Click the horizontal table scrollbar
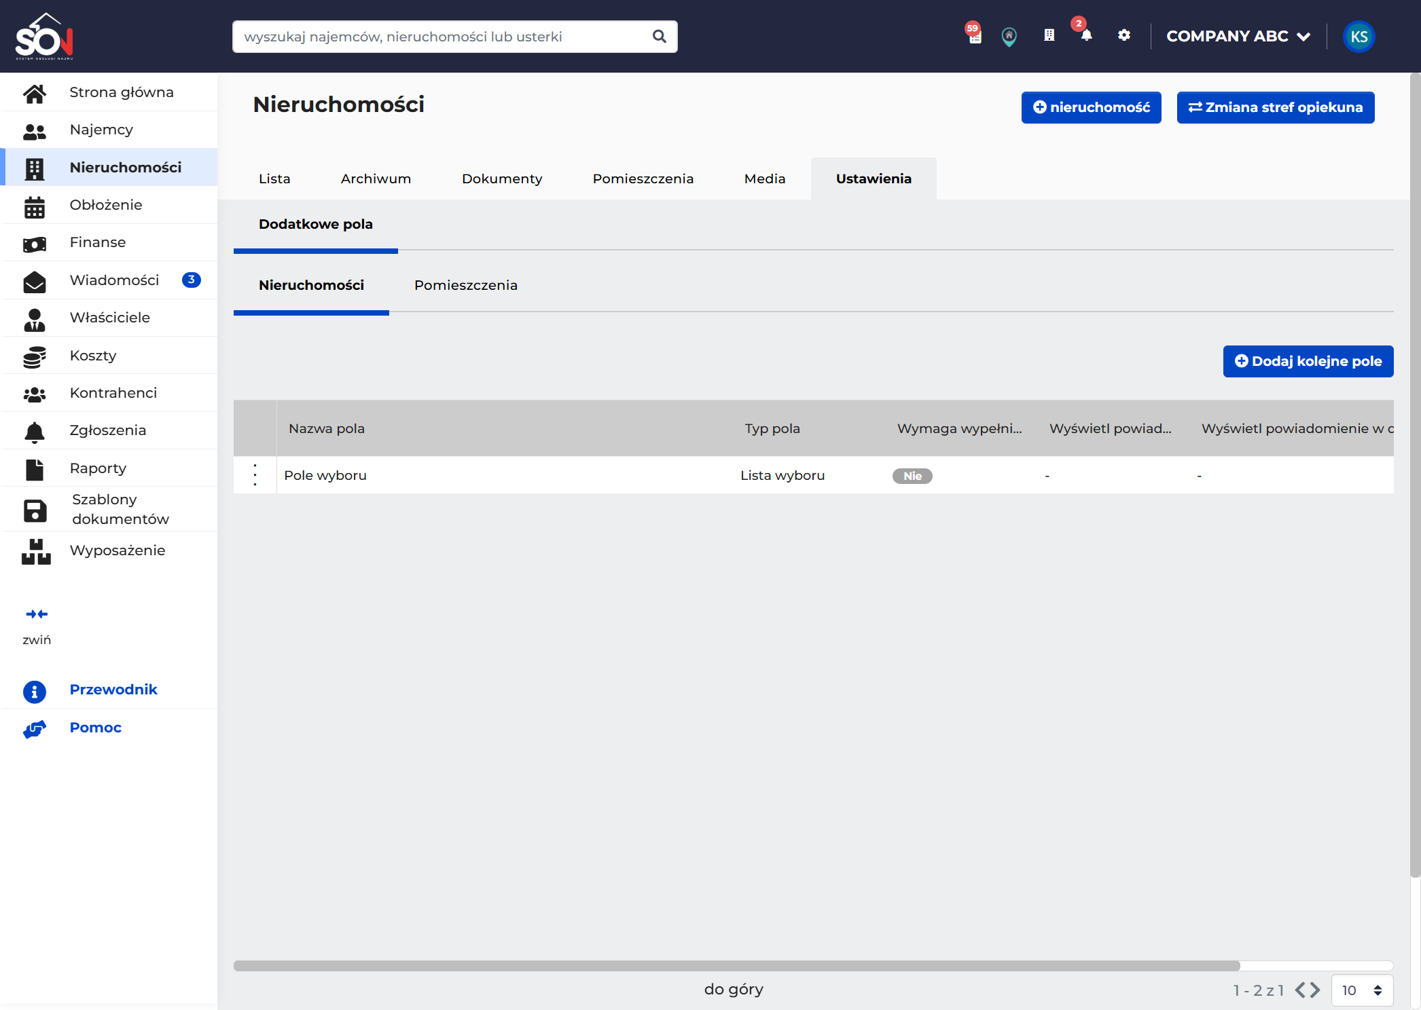Image resolution: width=1421 pixels, height=1010 pixels. [736, 966]
